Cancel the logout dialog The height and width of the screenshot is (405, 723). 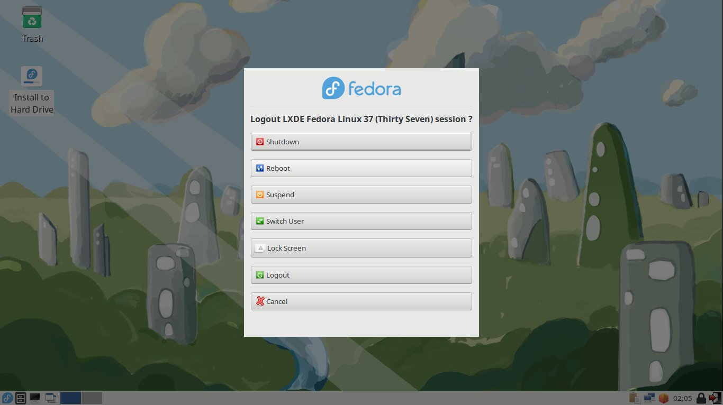click(x=361, y=301)
